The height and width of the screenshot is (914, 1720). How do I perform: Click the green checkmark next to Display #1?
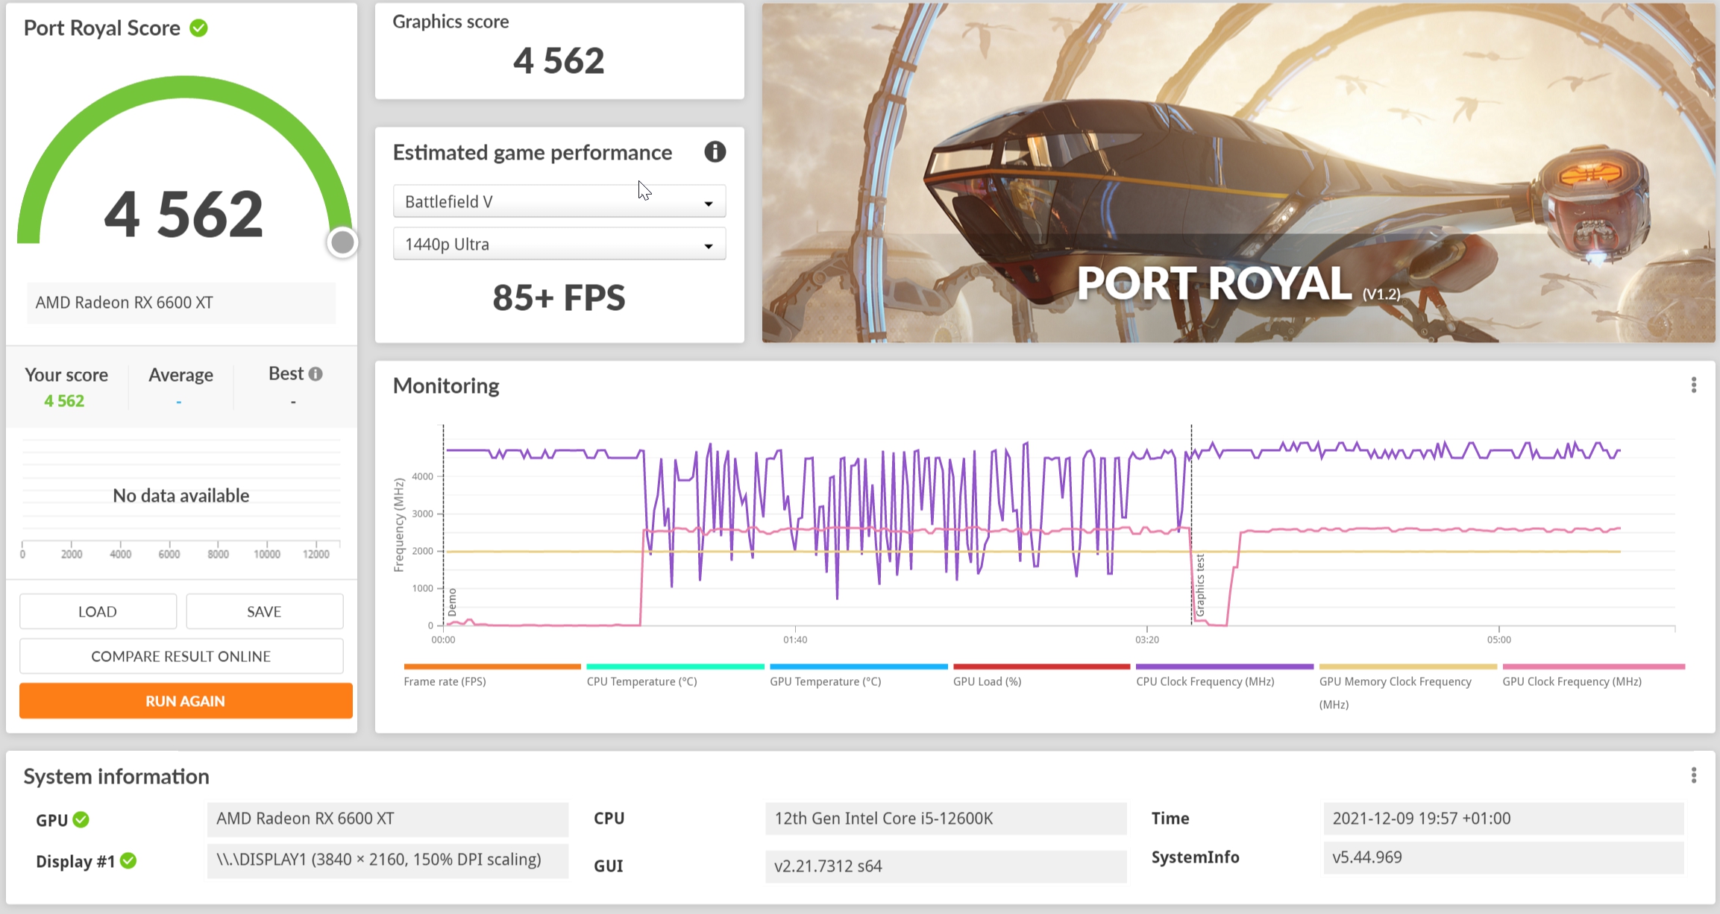point(128,860)
